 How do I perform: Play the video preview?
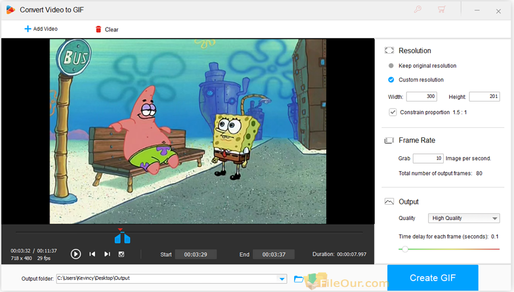click(76, 254)
